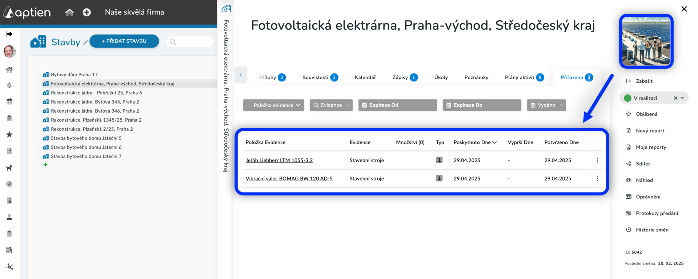Viewport: 698px width, 279px height.
Task: Expand the V realizaci status dropdown
Action: pos(682,98)
